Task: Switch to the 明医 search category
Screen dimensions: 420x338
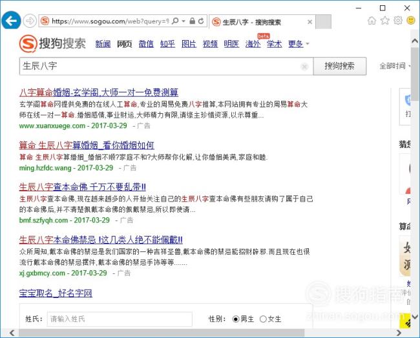Action: [x=231, y=44]
